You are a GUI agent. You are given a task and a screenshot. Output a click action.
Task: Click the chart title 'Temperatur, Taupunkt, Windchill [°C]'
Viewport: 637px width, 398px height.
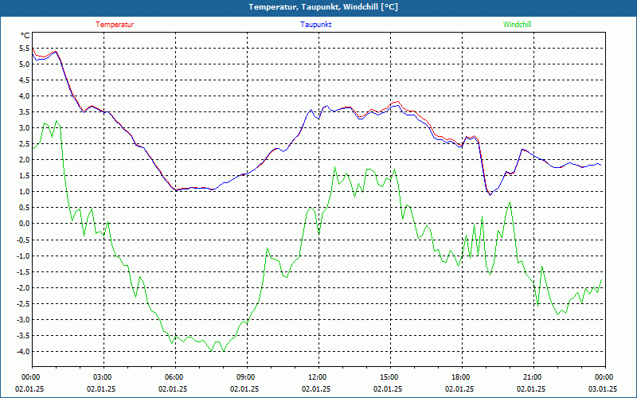(x=323, y=7)
